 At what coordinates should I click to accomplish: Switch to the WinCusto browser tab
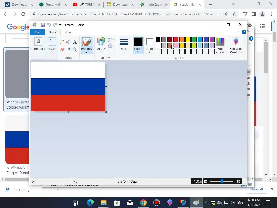click(154, 5)
